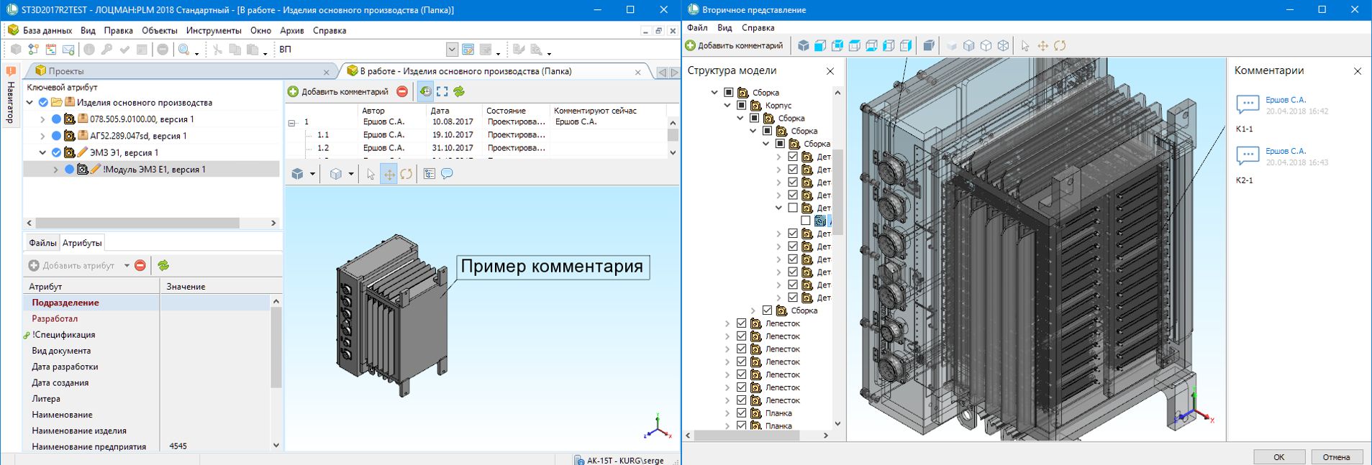Switch to the Файлы tab
Viewport: 1372px width, 465px height.
42,243
